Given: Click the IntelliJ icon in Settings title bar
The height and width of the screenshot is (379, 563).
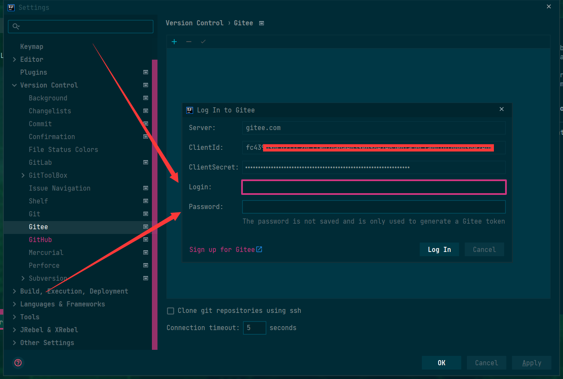Looking at the screenshot, I should pyautogui.click(x=11, y=7).
